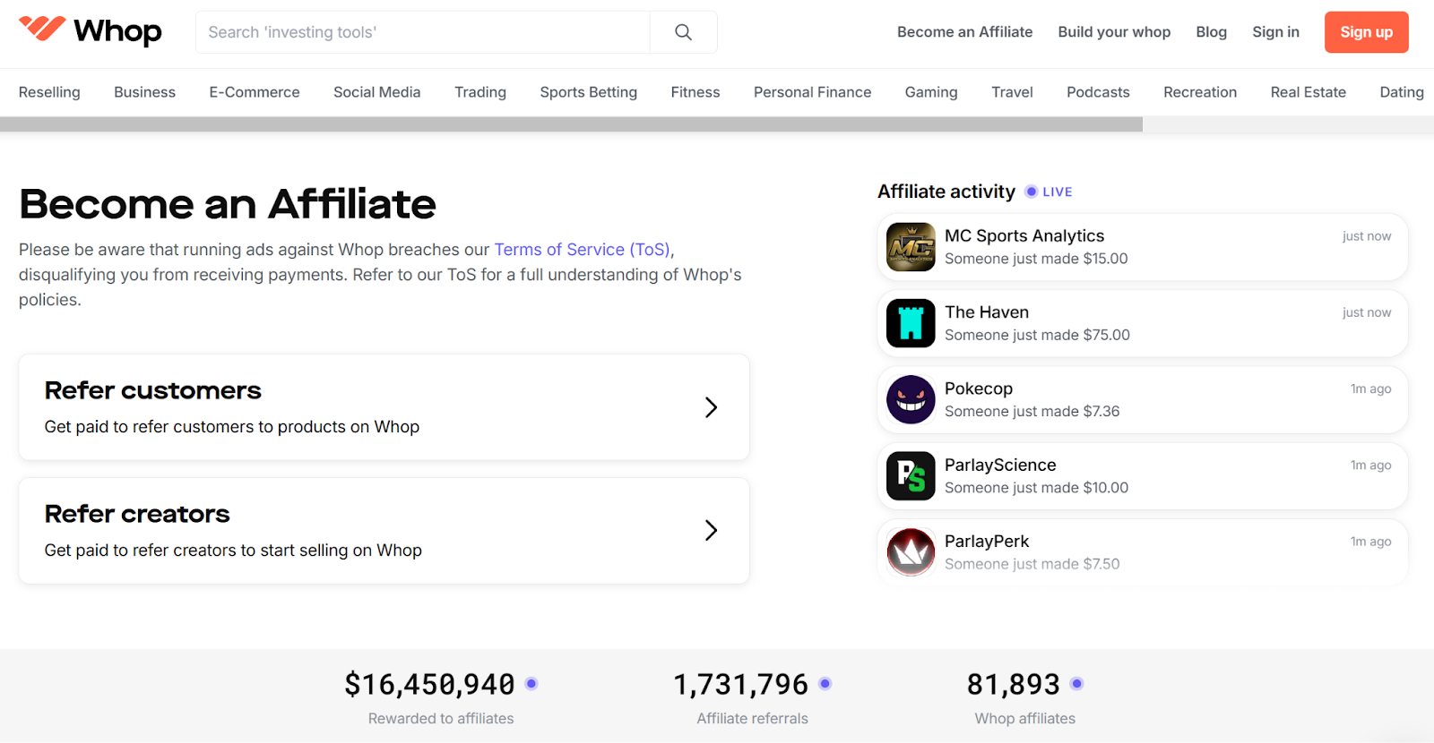The image size is (1434, 743).
Task: Open the Fitness category
Action: click(x=695, y=92)
